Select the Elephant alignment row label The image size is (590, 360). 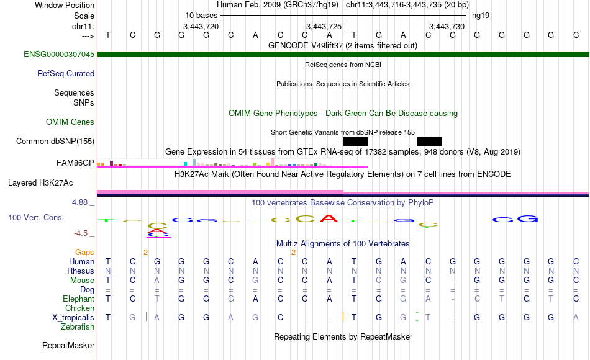[x=78, y=299]
